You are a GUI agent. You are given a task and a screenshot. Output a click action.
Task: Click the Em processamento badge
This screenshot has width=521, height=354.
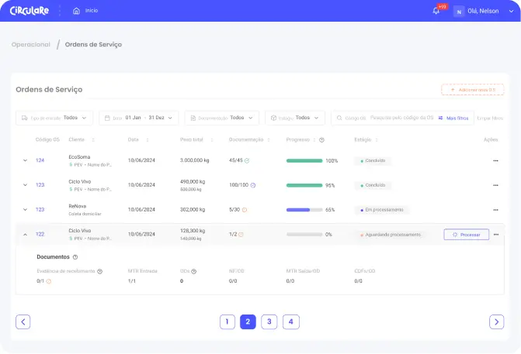[382, 210]
